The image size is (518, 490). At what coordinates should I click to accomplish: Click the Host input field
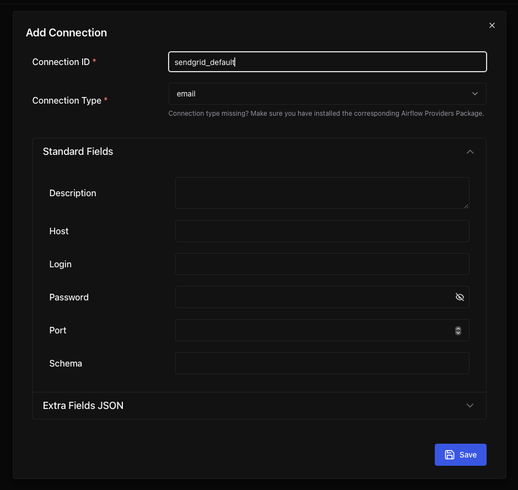click(x=322, y=231)
